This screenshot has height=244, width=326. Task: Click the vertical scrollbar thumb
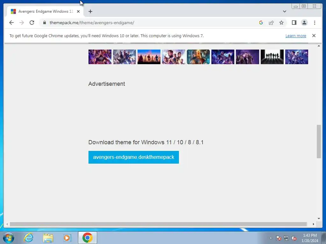coord(319,141)
